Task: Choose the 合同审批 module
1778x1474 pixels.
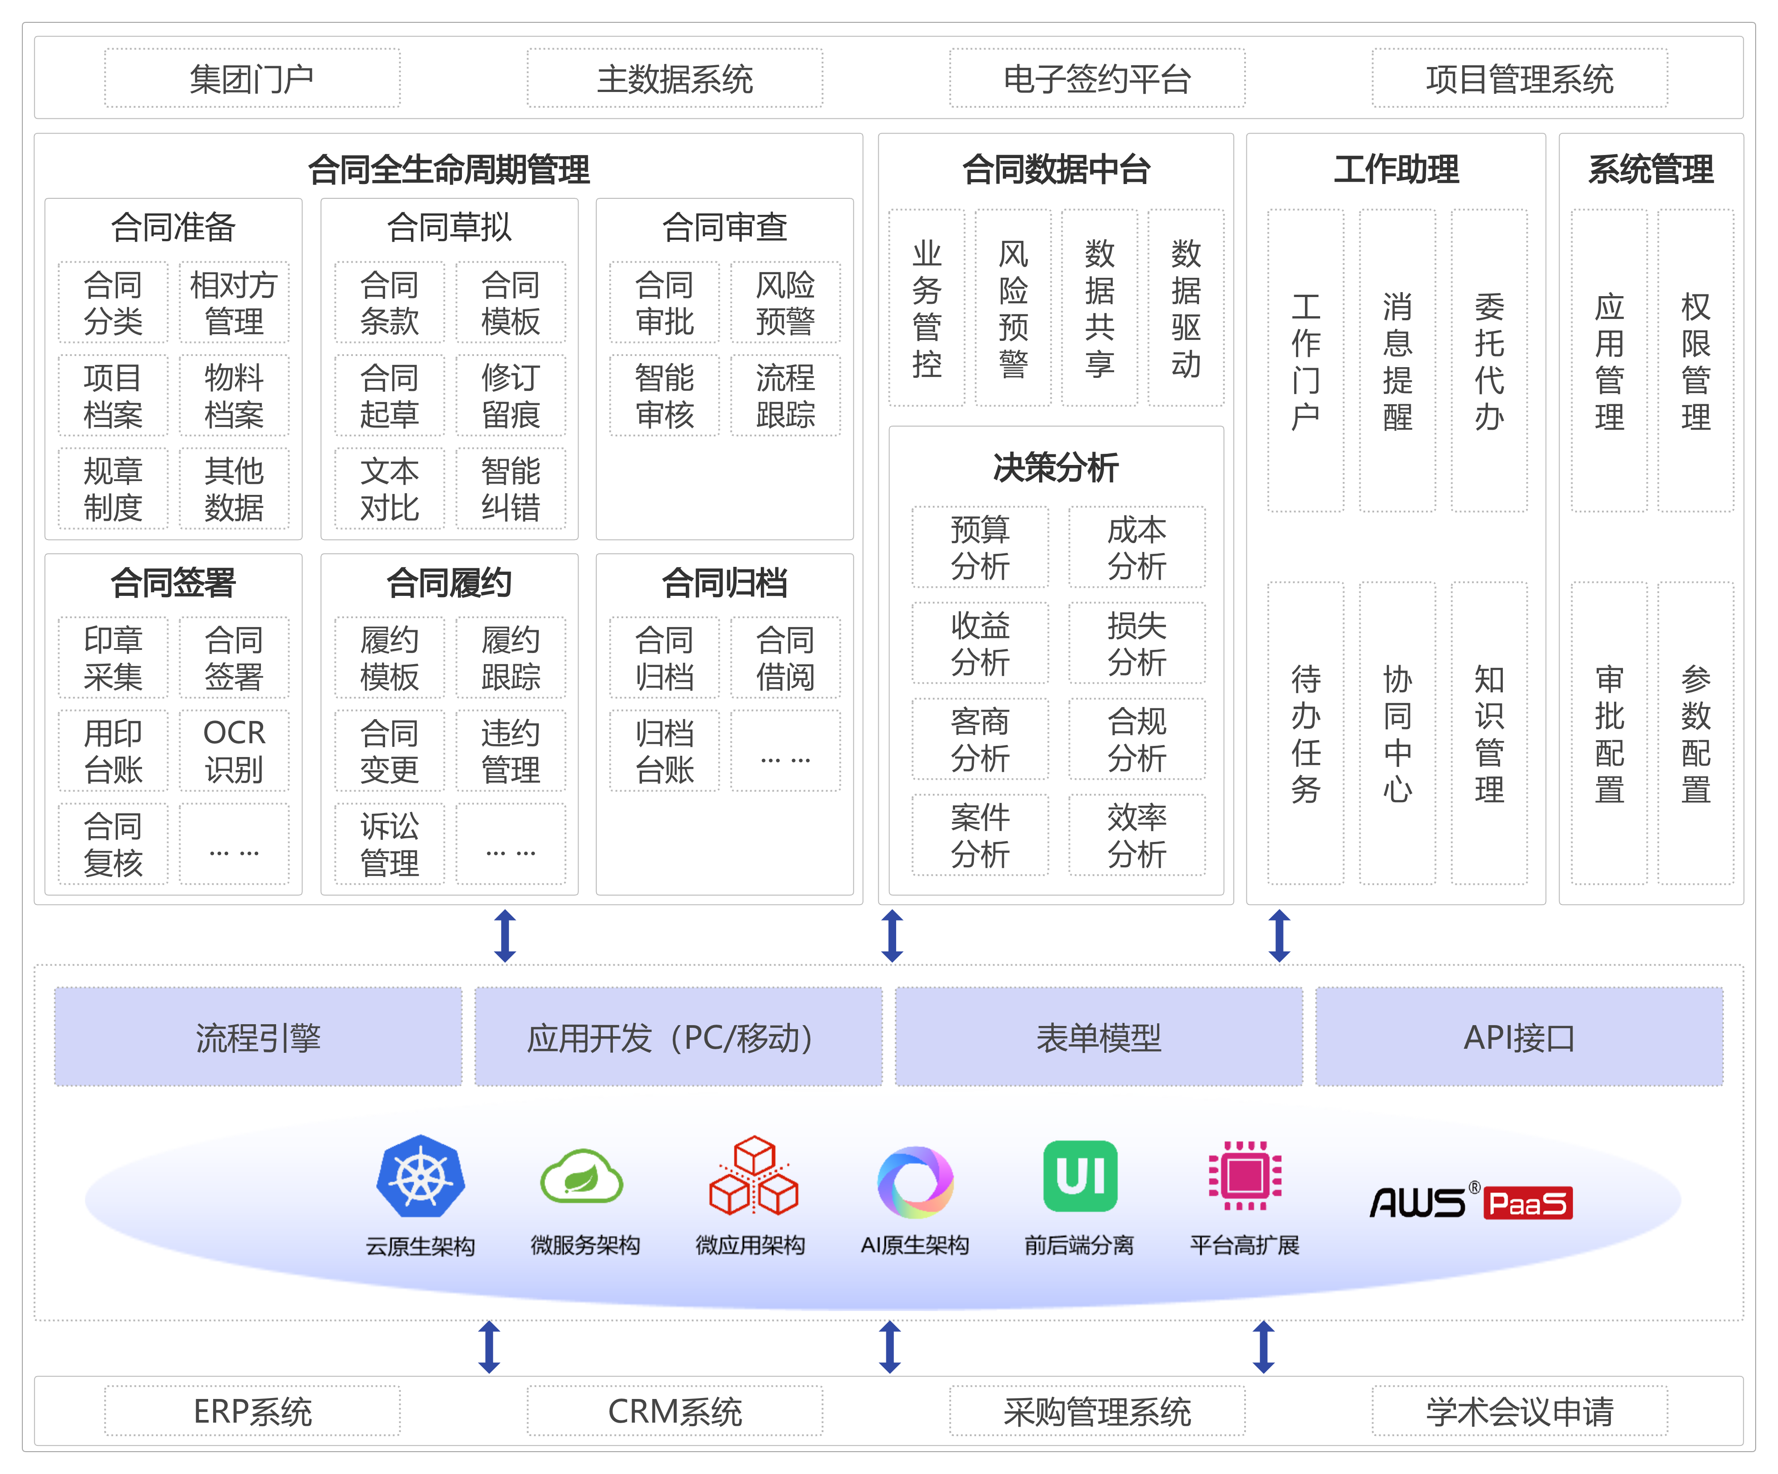Action: click(x=665, y=302)
